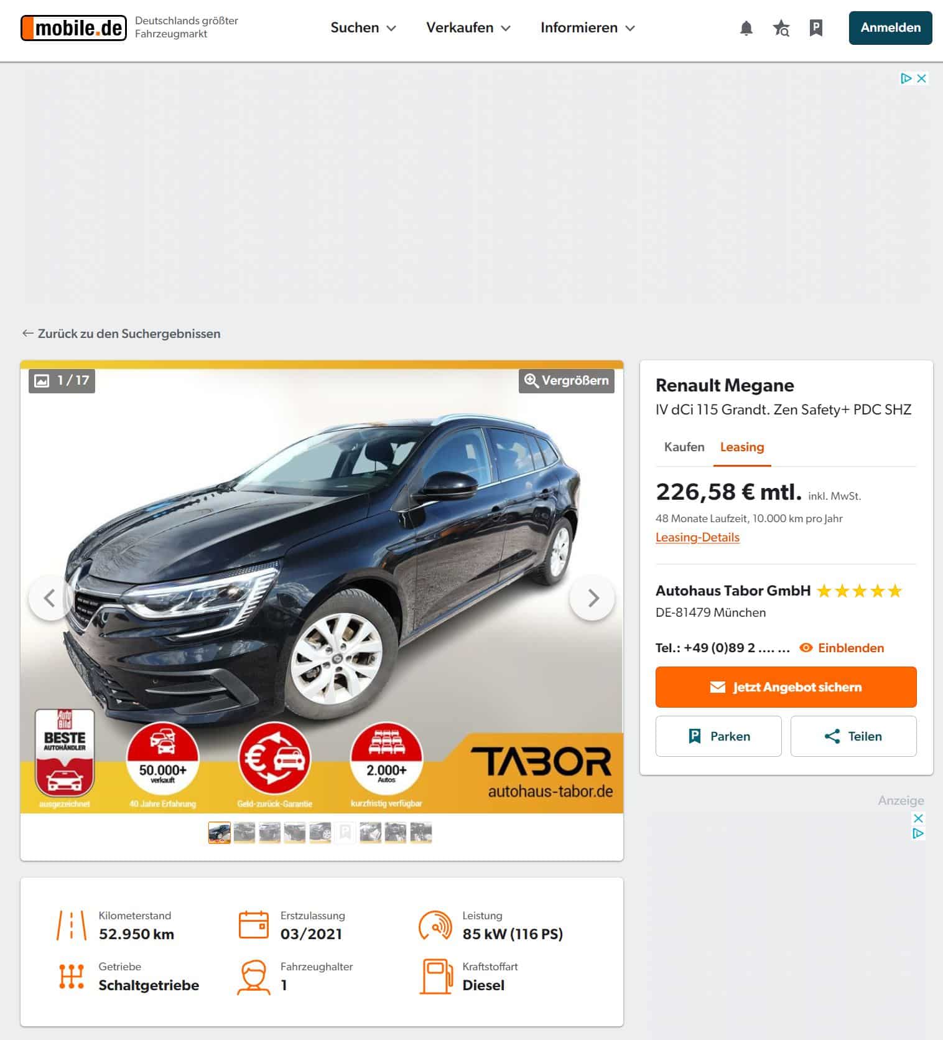Expand the Informieren menu
The height and width of the screenshot is (1040, 943).
tap(588, 28)
